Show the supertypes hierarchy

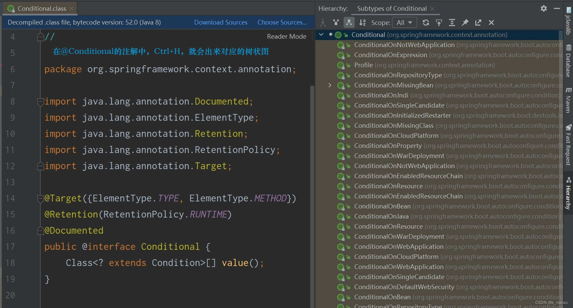(x=336, y=23)
